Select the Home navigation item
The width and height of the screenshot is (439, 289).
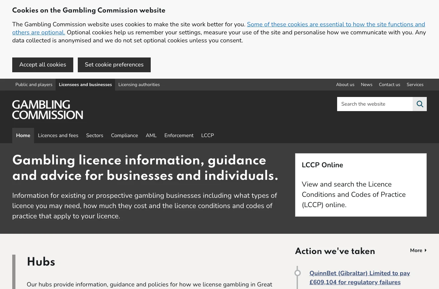[23, 136]
